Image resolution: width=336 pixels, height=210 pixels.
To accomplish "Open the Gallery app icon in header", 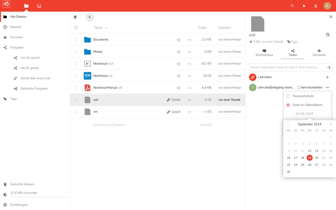I will pyautogui.click(x=39, y=6).
